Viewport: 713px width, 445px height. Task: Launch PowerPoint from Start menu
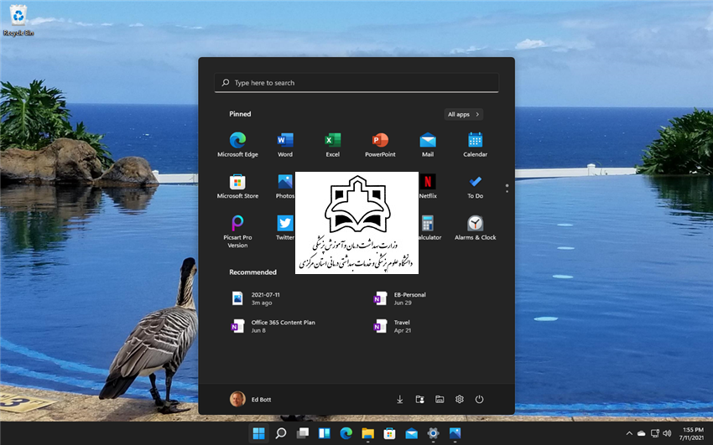(x=380, y=144)
